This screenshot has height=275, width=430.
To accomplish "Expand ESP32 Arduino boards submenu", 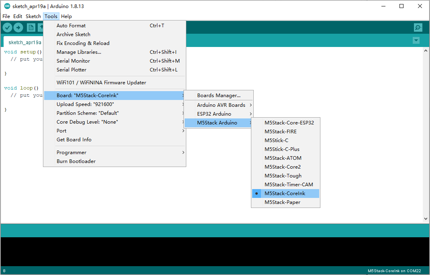I will pos(218,114).
